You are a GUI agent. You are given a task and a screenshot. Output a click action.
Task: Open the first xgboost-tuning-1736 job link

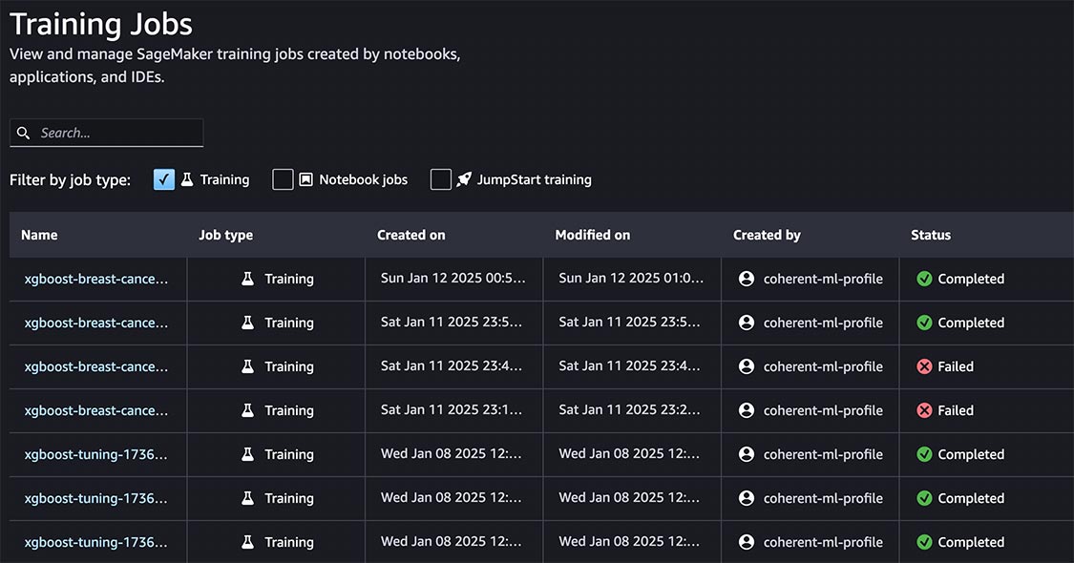95,454
